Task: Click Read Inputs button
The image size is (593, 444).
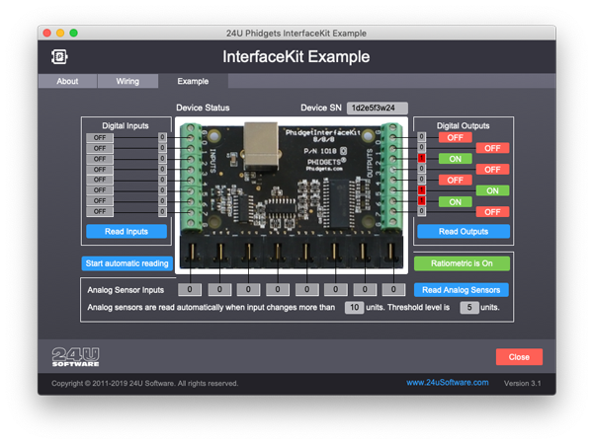Action: tap(127, 232)
